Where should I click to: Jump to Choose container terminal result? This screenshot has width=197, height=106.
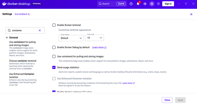coord(23,65)
